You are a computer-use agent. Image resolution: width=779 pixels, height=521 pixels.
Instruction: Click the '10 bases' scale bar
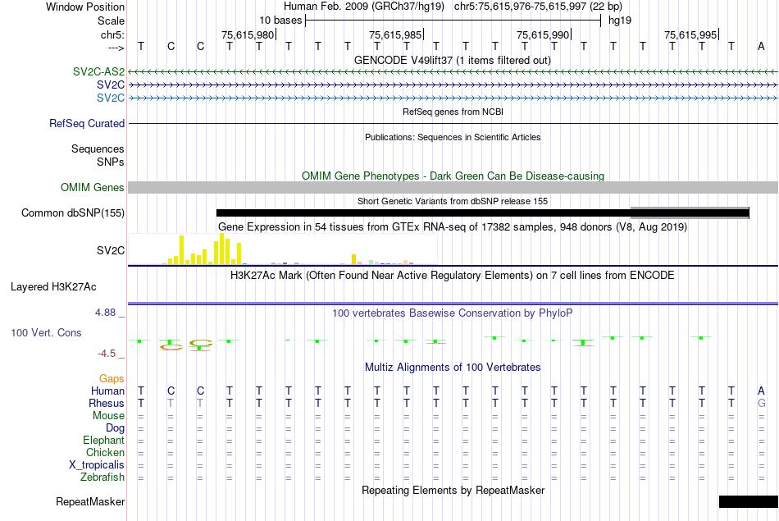pos(453,21)
